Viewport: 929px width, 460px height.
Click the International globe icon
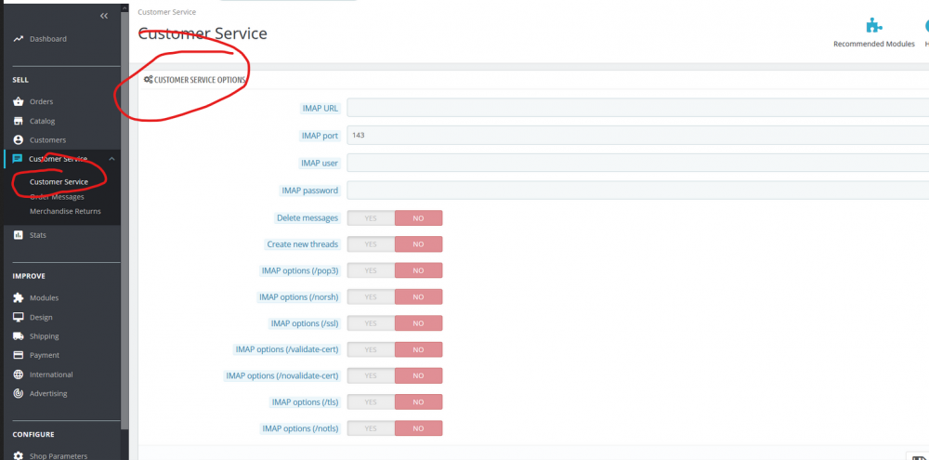pos(18,375)
